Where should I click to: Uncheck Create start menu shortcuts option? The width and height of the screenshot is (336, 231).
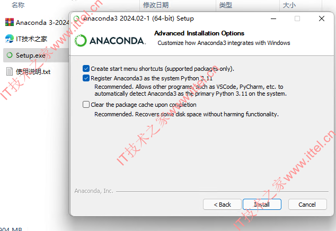coord(86,69)
